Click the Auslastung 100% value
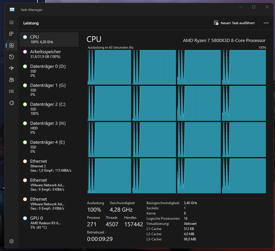This screenshot has height=251, width=275. tap(94, 210)
